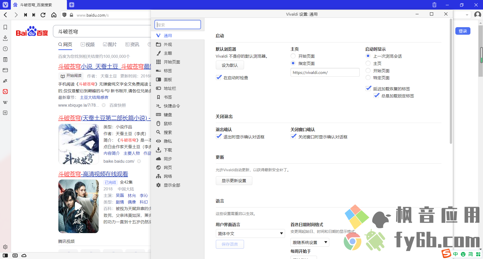483x259 pixels.
Task: Open the Translate panel in sidebar
Action: point(5,81)
